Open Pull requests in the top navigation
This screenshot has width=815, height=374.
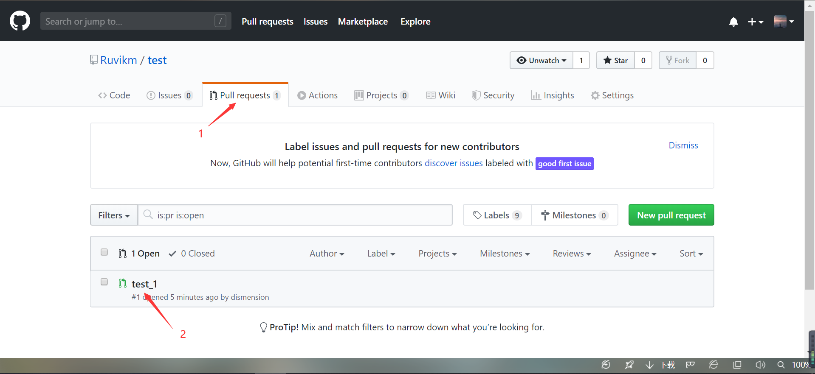point(267,22)
